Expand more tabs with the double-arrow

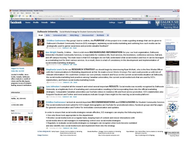point(108,35)
